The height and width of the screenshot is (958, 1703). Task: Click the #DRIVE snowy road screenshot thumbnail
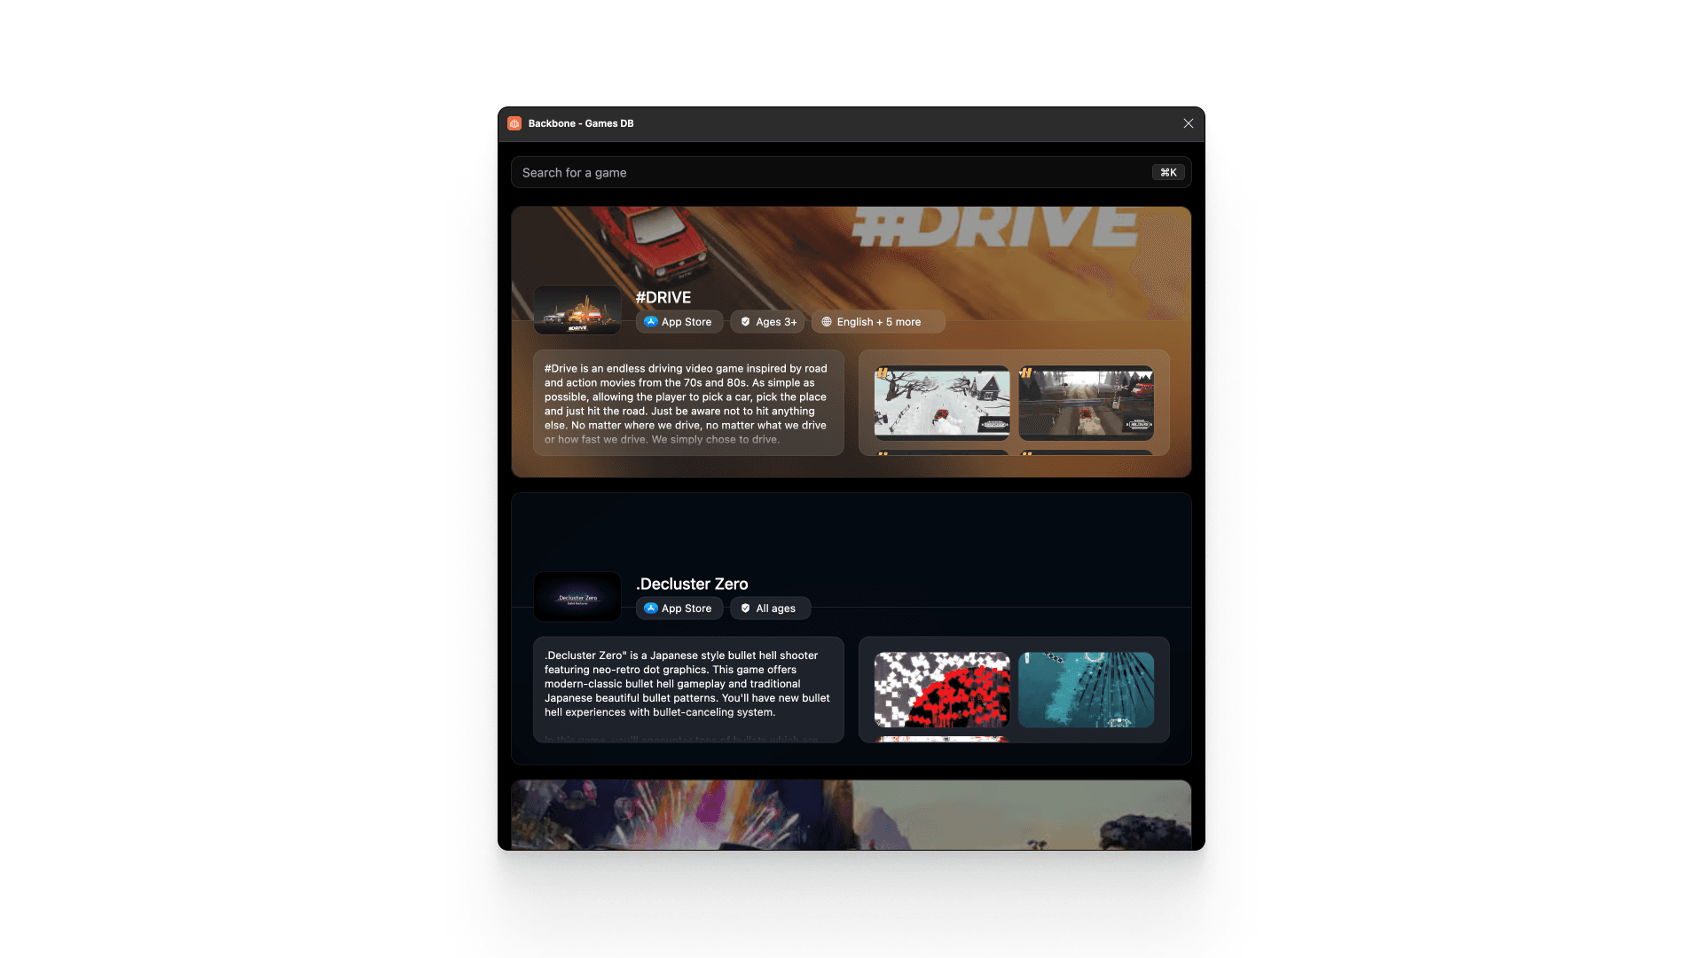click(x=942, y=403)
